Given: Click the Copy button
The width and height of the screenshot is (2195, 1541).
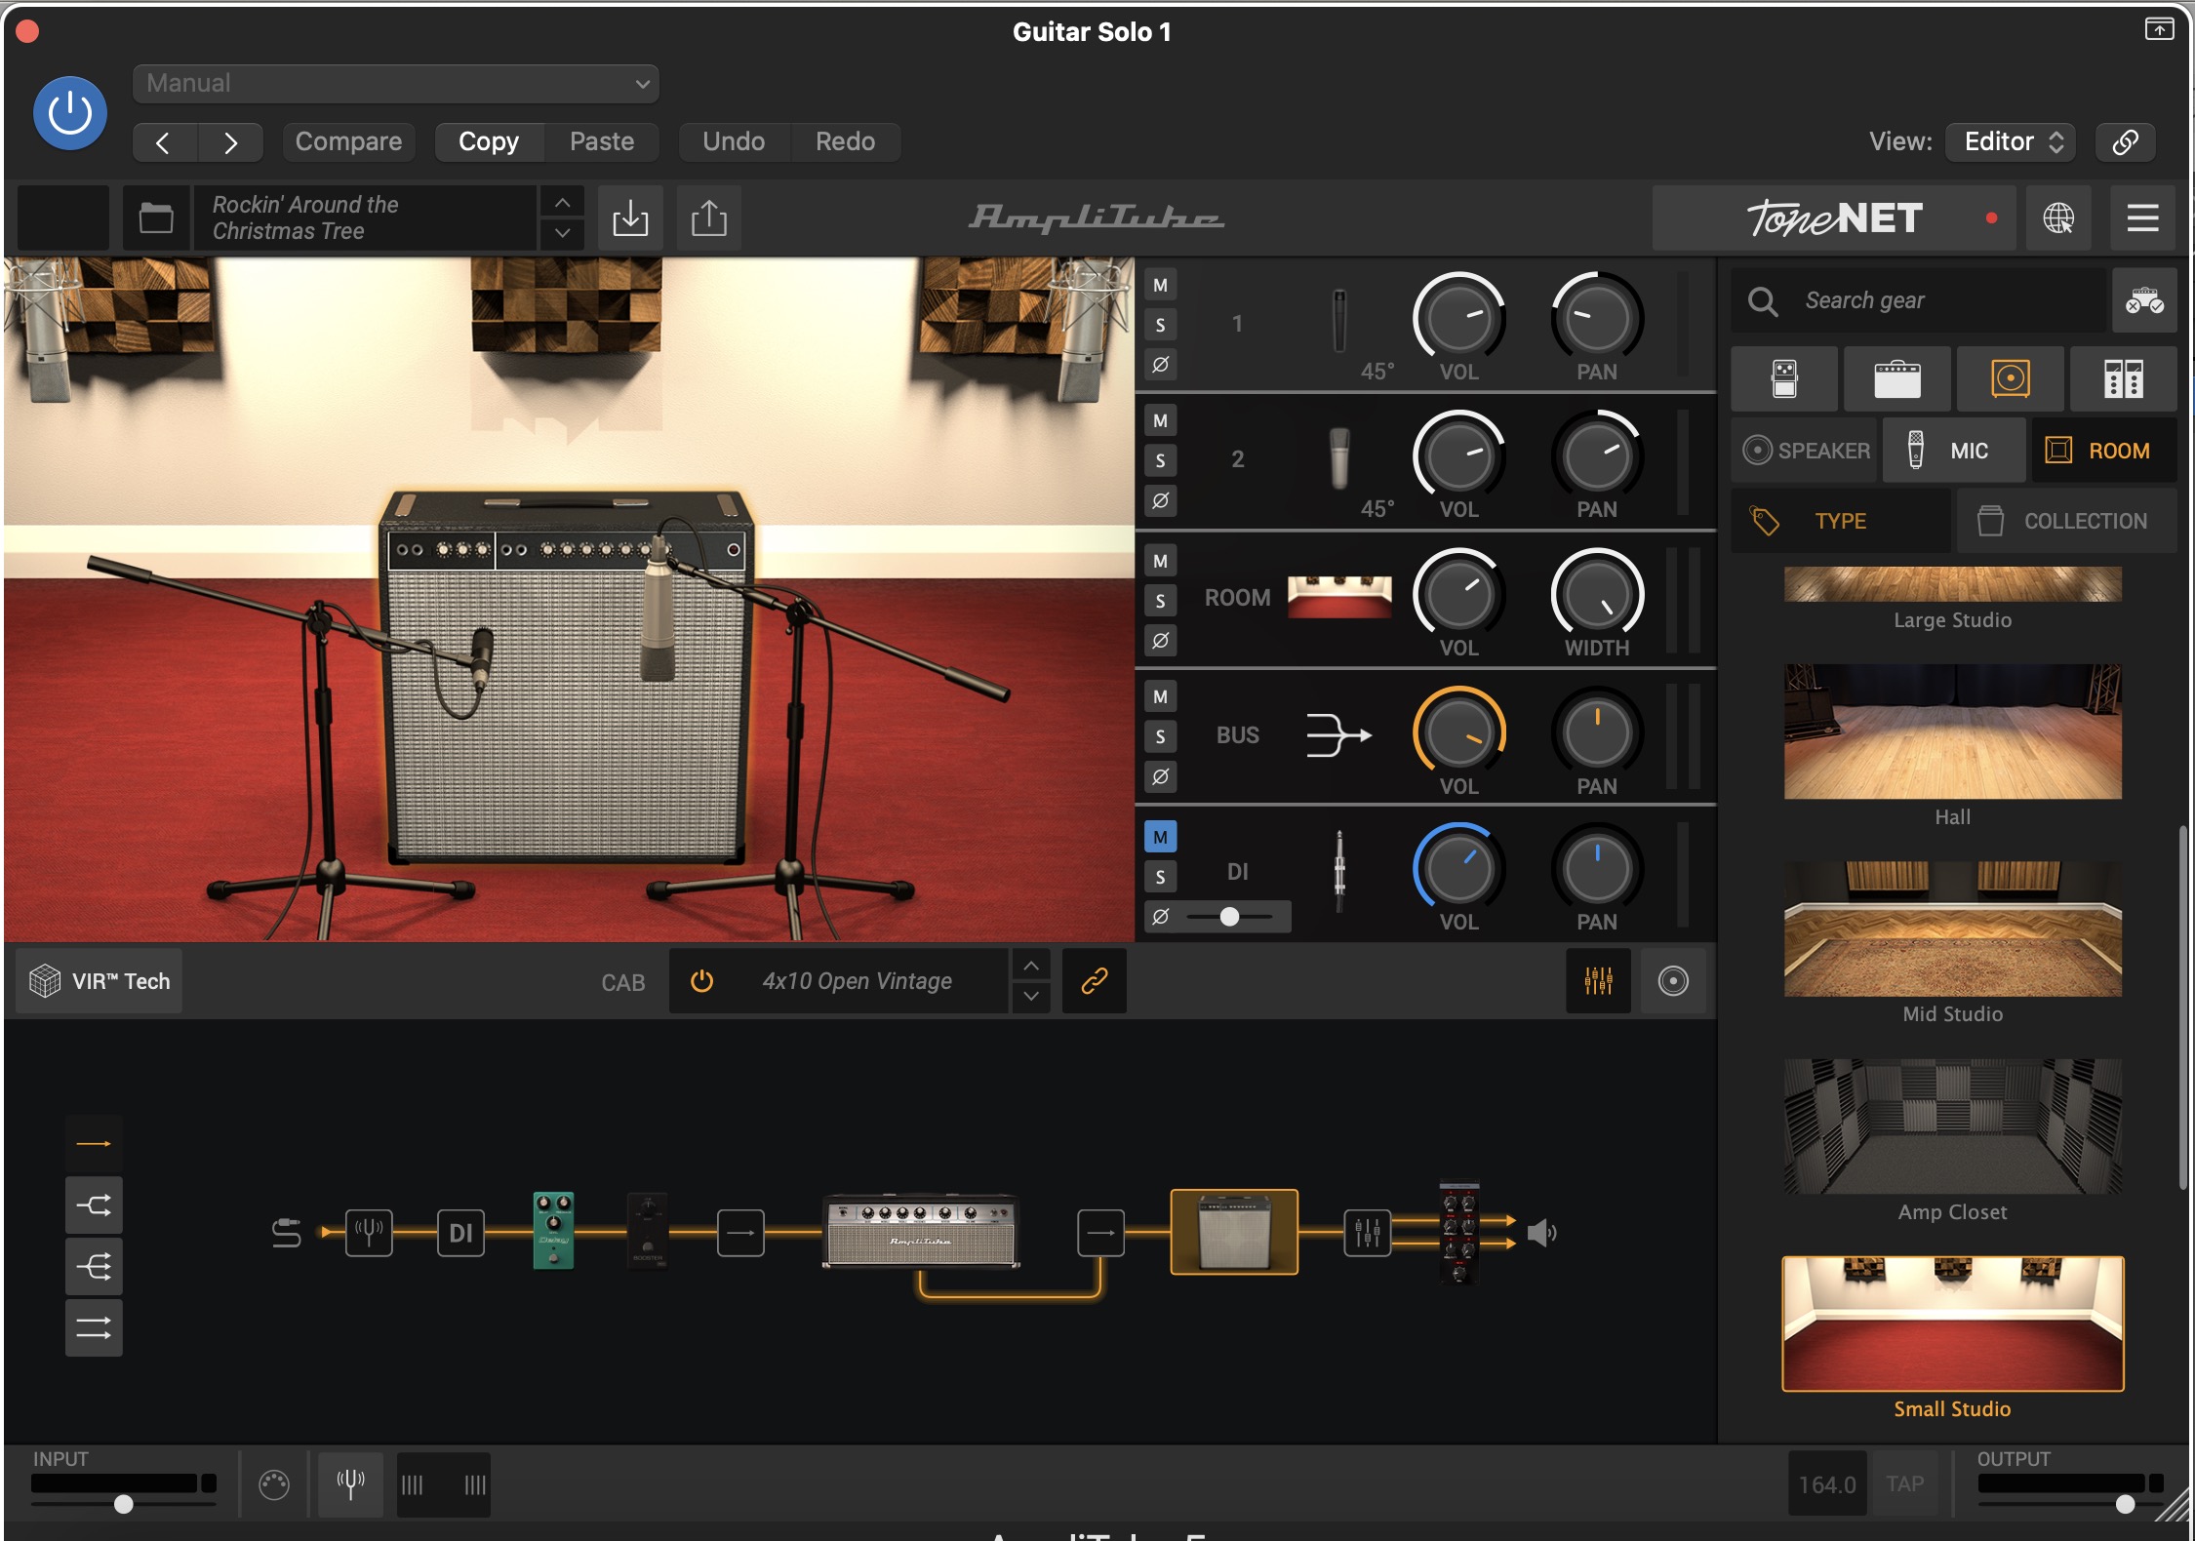Looking at the screenshot, I should pos(489,142).
